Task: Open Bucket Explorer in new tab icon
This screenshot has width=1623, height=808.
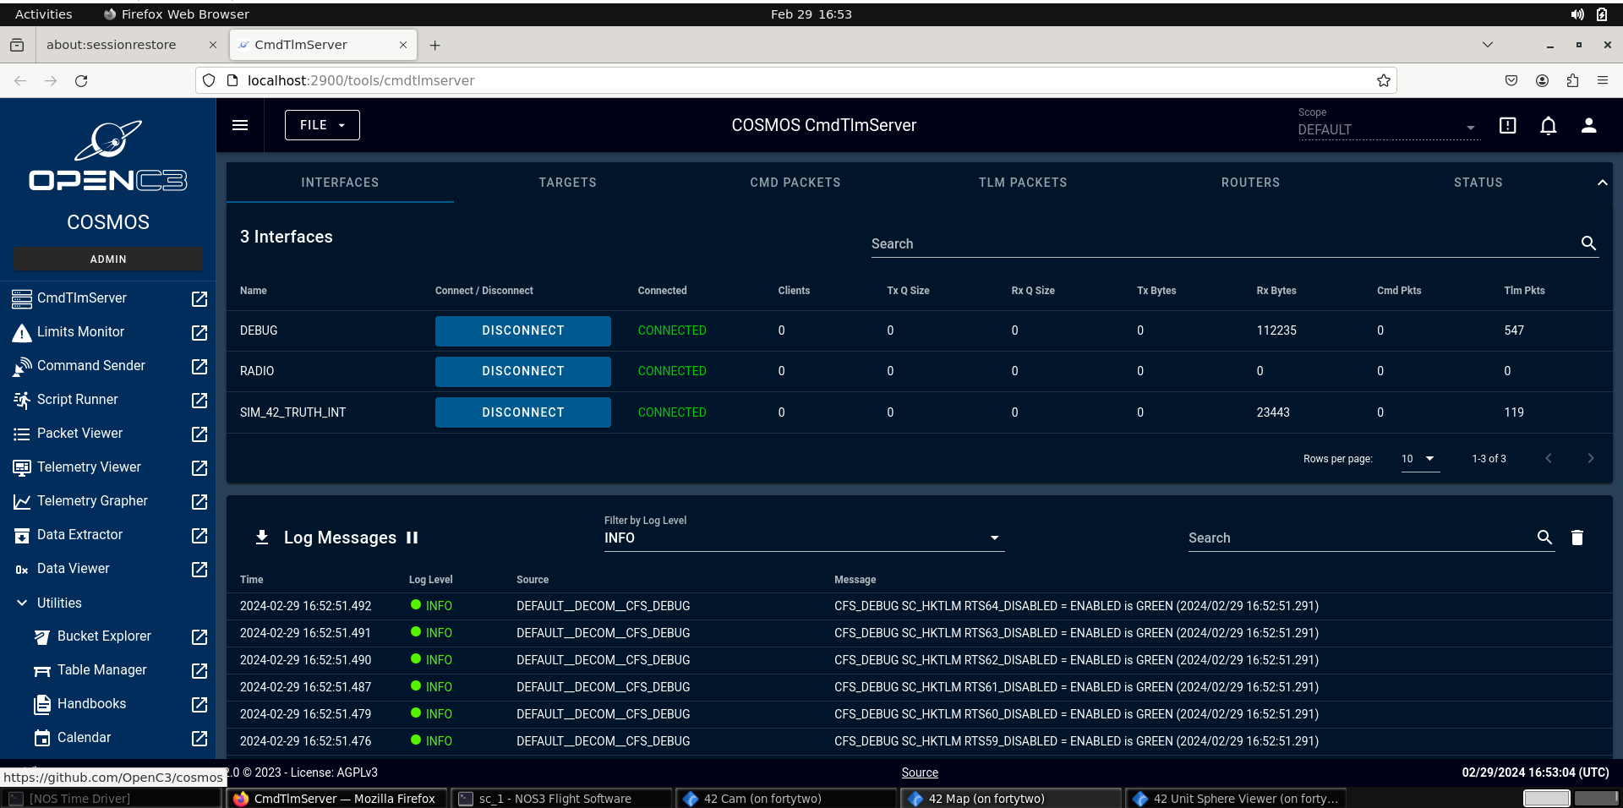Action: click(x=199, y=636)
